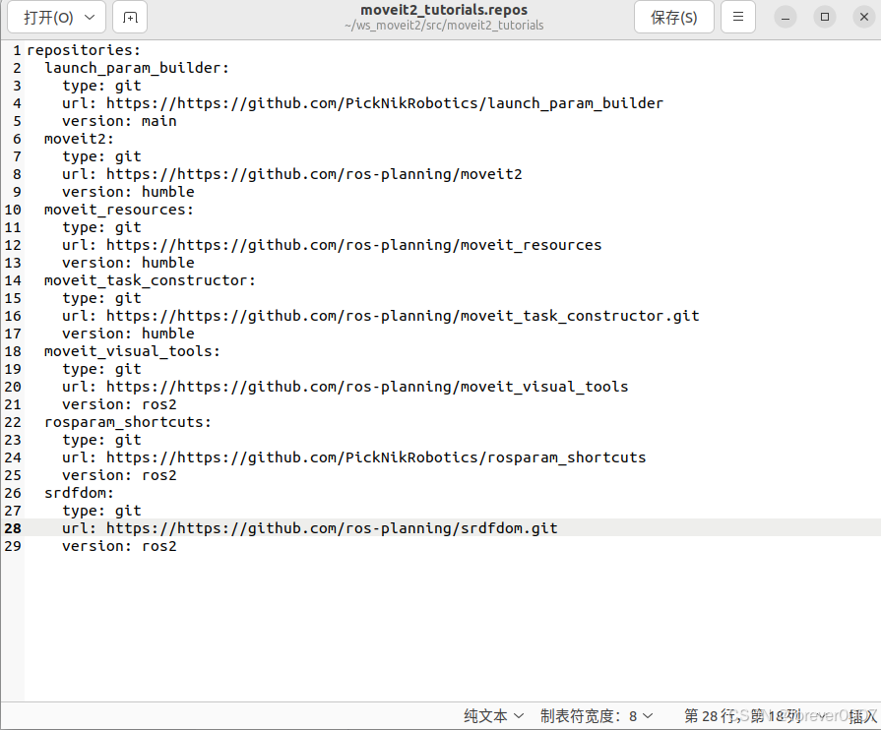Click the 'moveit_visual_tools:' key line

(132, 351)
